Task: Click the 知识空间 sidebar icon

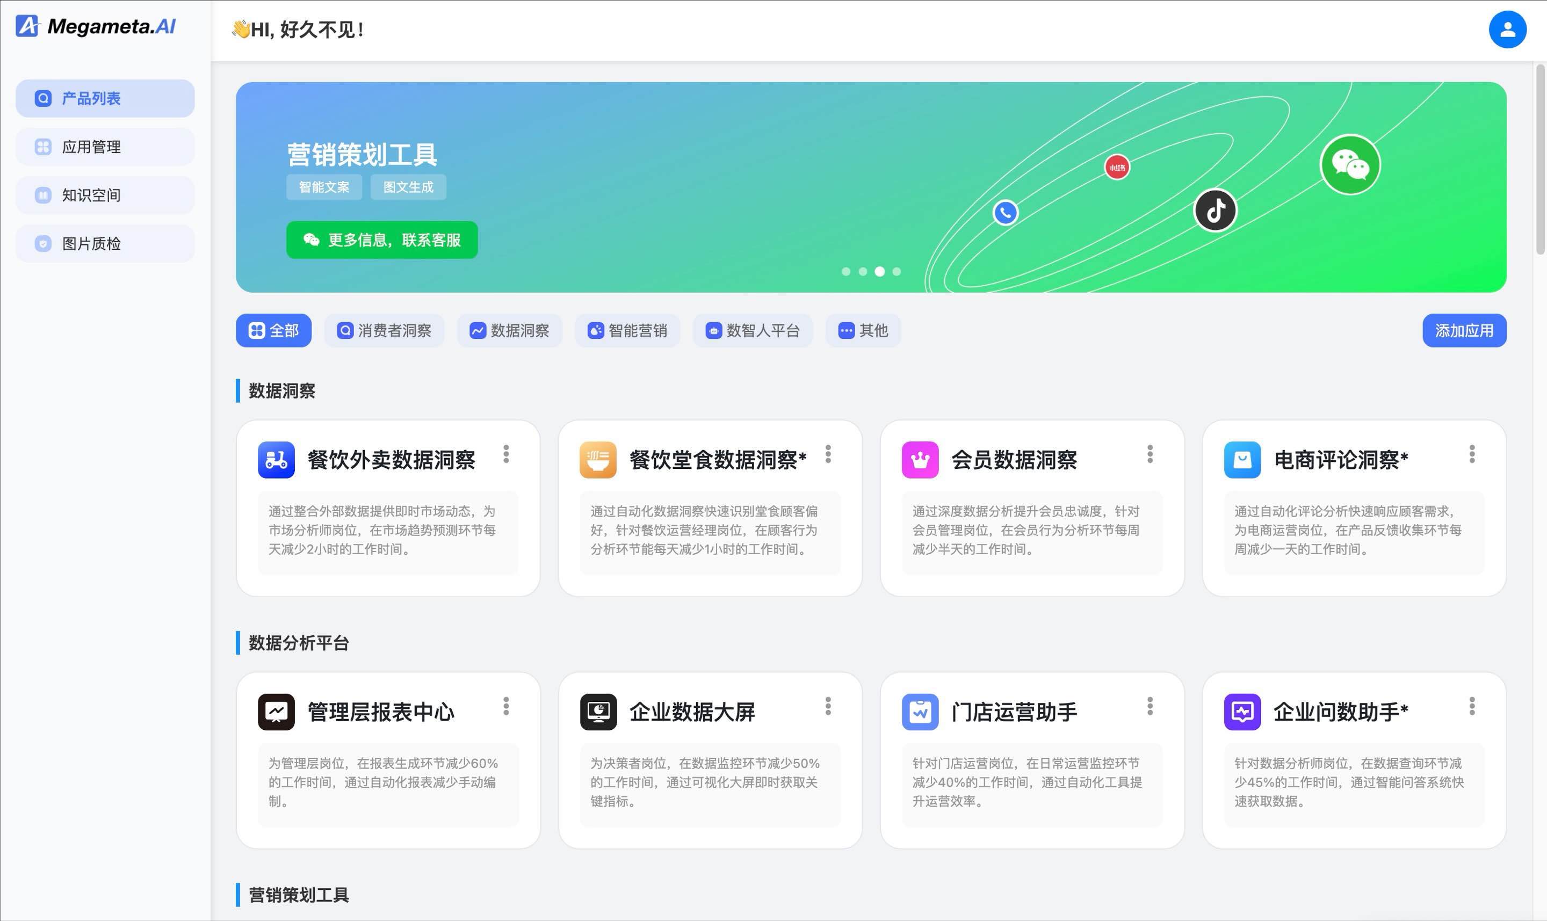Action: [x=43, y=195]
